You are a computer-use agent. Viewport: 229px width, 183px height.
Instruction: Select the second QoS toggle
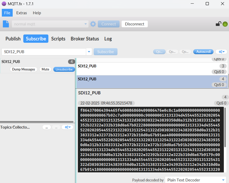[x=172, y=52]
